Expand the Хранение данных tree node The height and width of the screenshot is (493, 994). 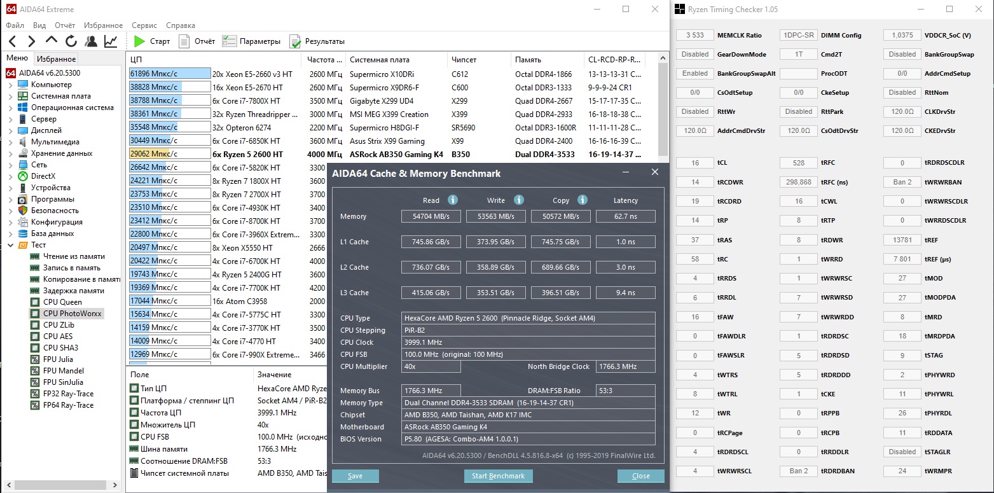pos(10,153)
